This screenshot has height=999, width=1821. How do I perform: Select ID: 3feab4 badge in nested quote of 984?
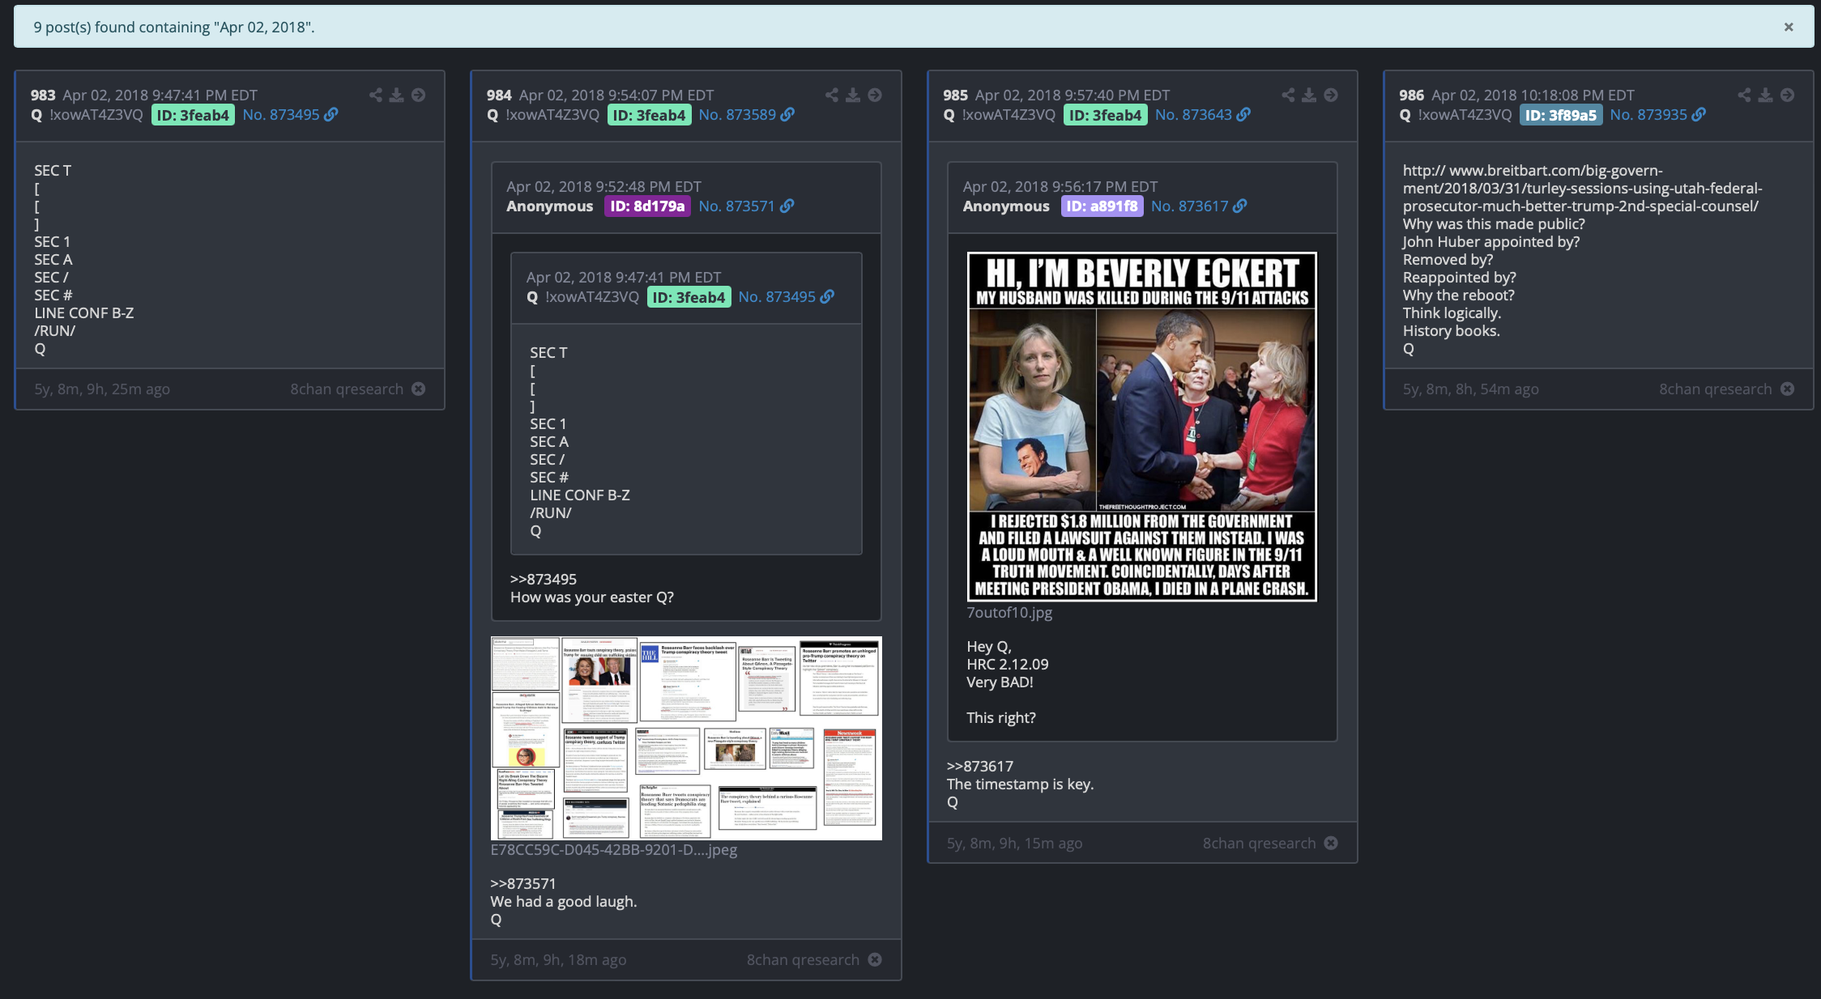pos(689,297)
